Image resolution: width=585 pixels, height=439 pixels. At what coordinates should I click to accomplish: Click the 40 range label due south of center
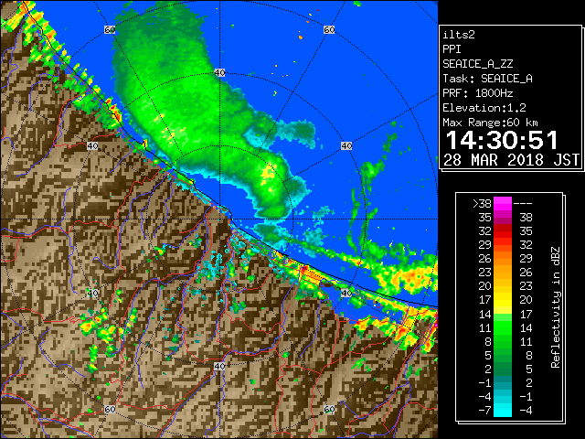(x=219, y=366)
